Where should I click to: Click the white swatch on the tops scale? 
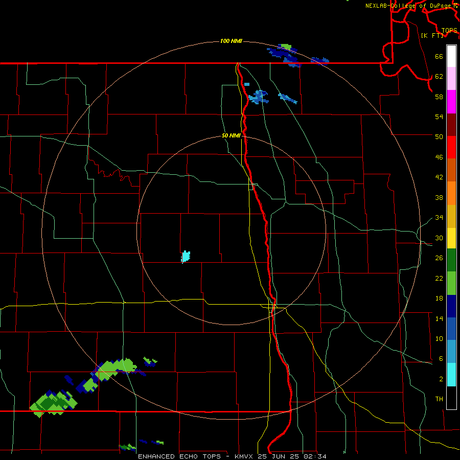451,56
